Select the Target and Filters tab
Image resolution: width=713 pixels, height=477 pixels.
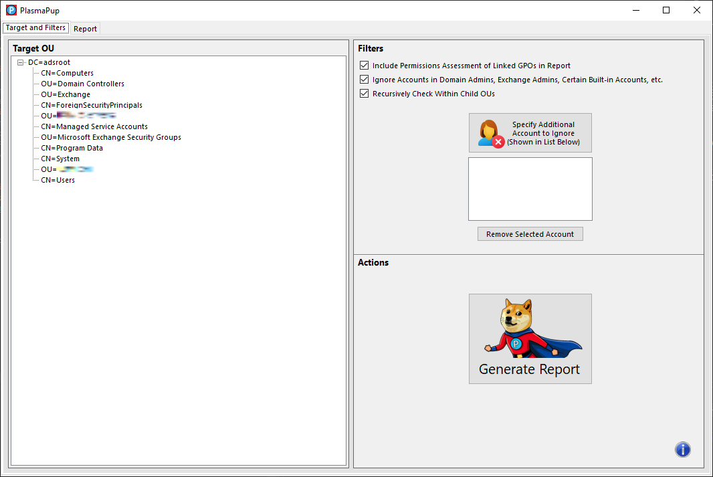point(35,27)
